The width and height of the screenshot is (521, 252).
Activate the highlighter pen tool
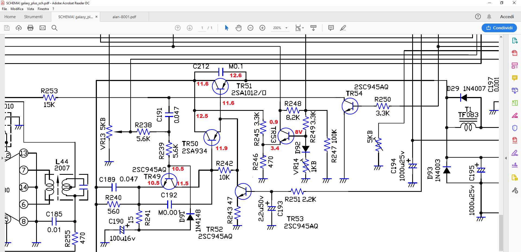click(x=343, y=28)
